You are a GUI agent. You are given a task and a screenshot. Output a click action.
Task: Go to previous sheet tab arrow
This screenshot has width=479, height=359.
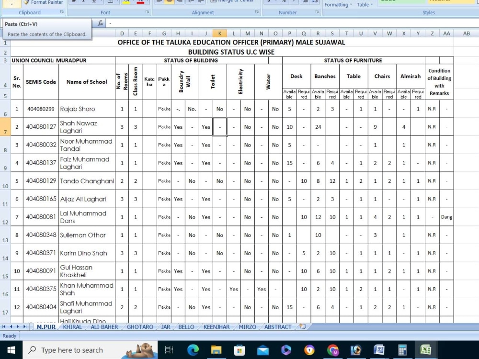11,326
